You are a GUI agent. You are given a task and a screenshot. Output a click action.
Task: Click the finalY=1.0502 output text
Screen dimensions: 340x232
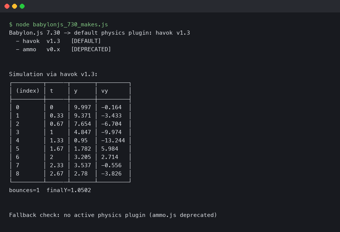(69, 190)
